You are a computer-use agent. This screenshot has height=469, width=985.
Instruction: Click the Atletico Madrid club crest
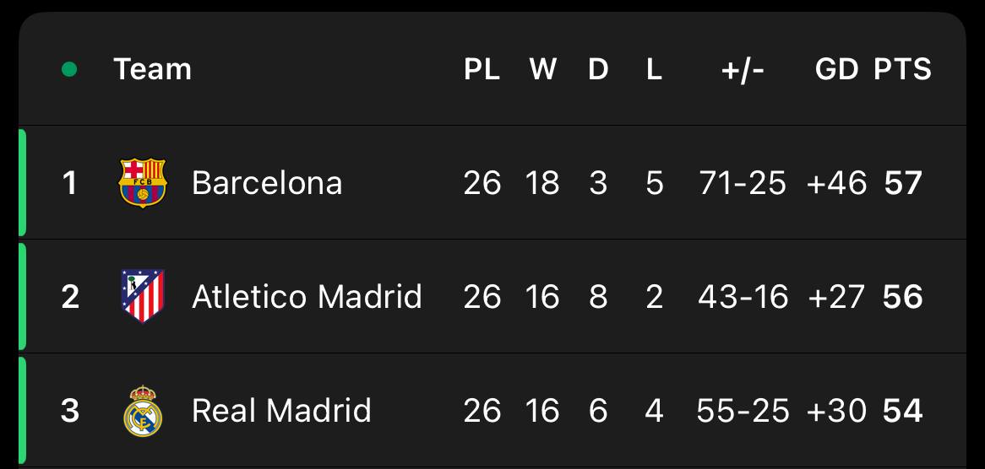143,296
